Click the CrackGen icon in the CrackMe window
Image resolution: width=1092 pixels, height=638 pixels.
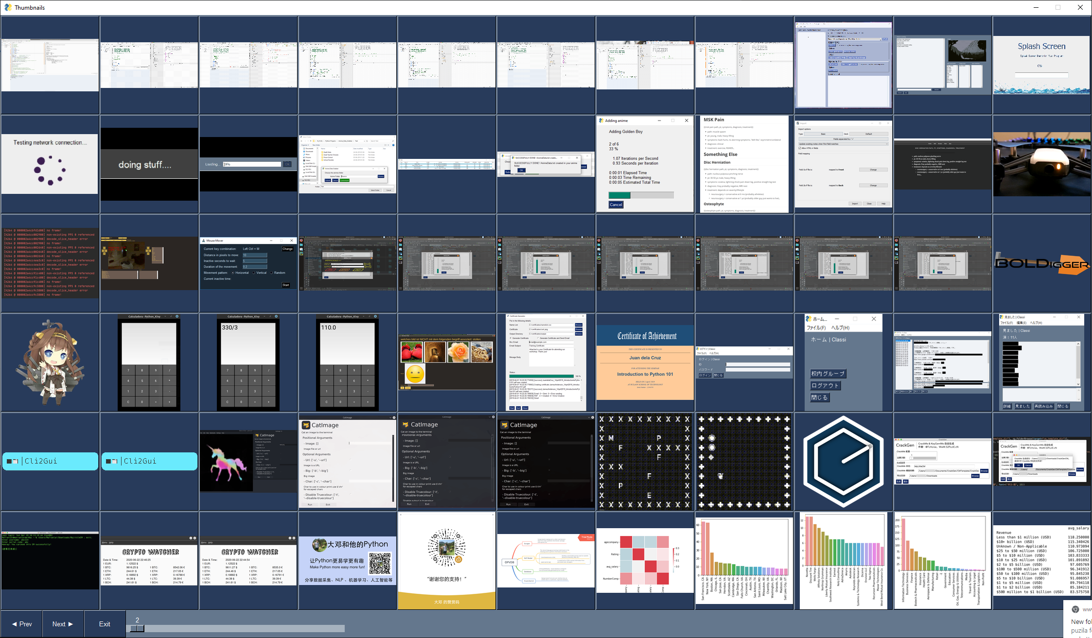pyautogui.click(x=905, y=445)
